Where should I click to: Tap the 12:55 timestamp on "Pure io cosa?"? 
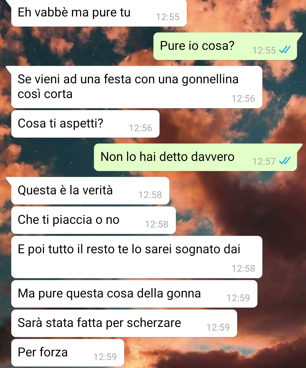(x=264, y=50)
